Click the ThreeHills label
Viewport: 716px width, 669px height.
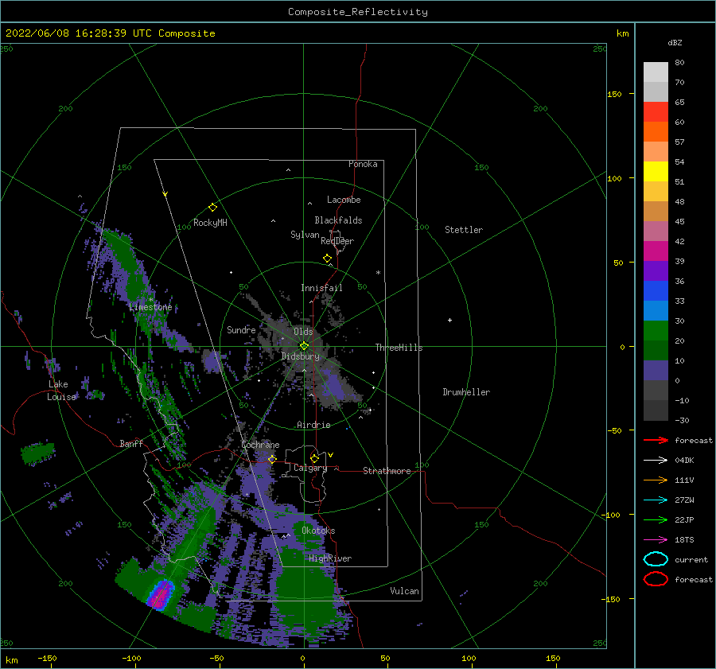399,348
